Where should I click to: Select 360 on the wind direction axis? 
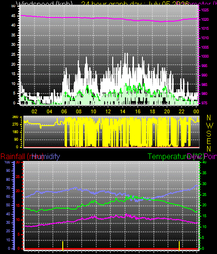click(15, 117)
